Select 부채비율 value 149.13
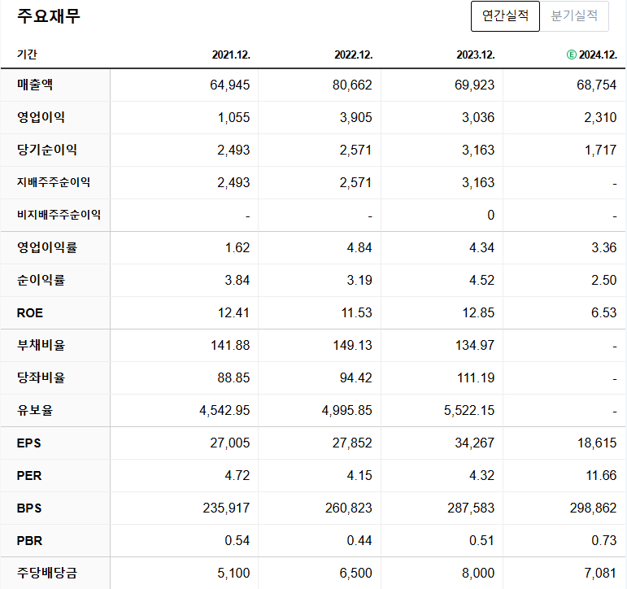The width and height of the screenshot is (627, 589). click(353, 345)
